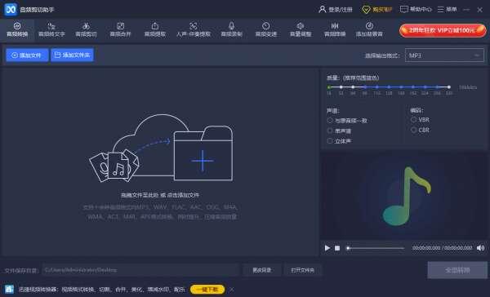Click the 一键下载 one-click download button
The image size is (490, 297).
(x=207, y=290)
